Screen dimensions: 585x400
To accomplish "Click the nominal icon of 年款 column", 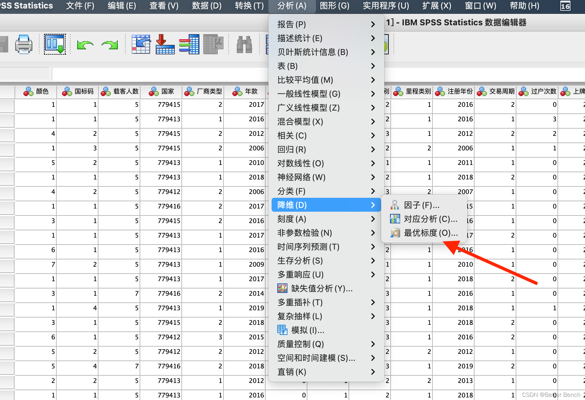I will click(237, 92).
